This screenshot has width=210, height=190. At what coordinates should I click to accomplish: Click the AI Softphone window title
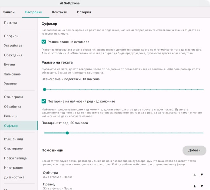click(x=70, y=3)
